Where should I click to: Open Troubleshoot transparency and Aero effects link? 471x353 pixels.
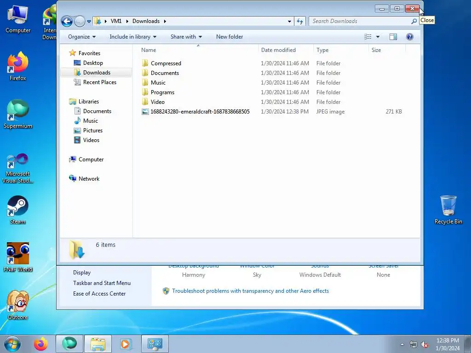point(250,291)
